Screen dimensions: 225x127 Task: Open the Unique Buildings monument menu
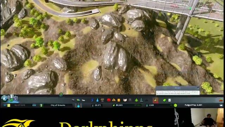(141, 100)
